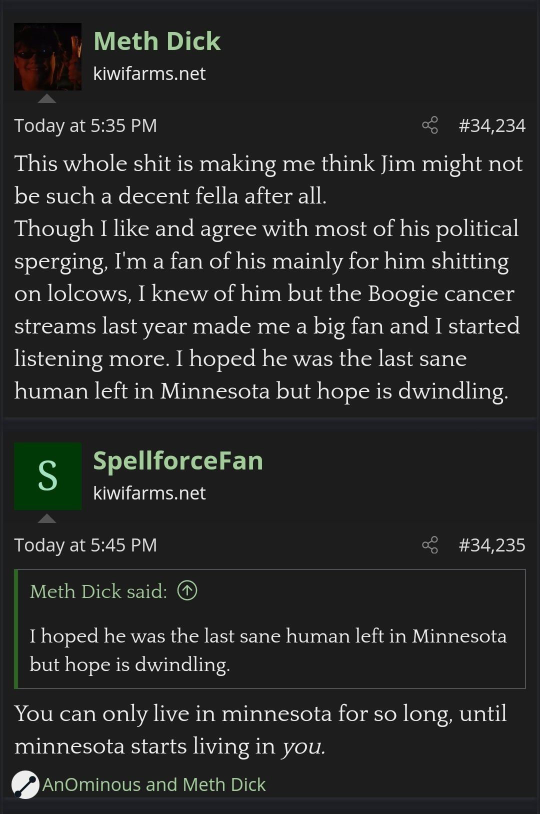
Task: Expand the quoted text block in SpellforceFan's post
Action: pos(268,650)
